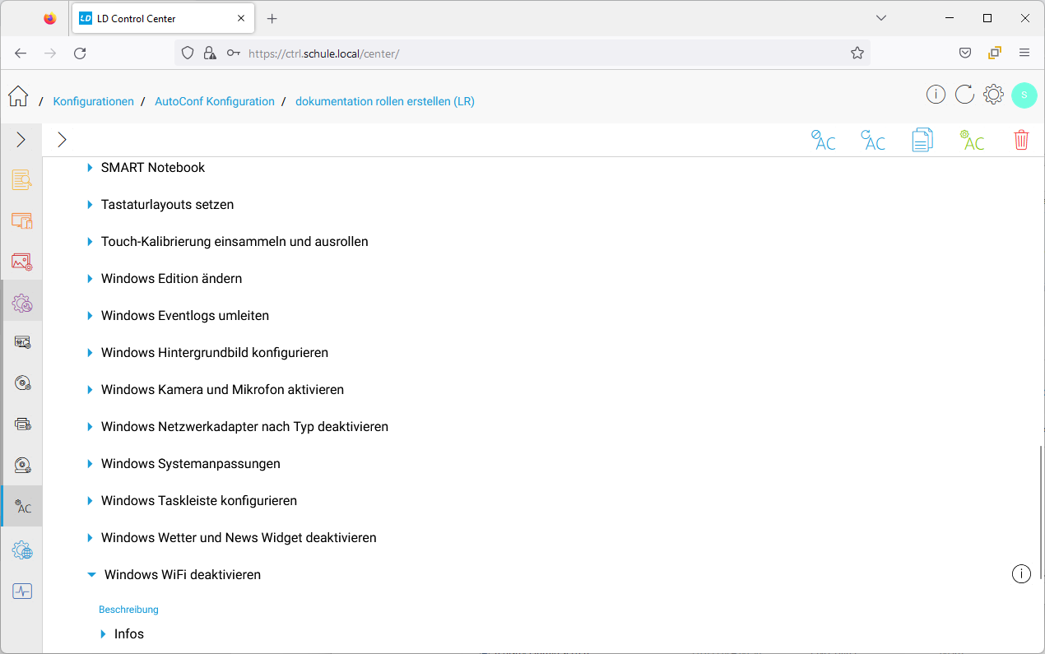The height and width of the screenshot is (654, 1045).
Task: Click the crossed-out AC toolbar icon
Action: (823, 140)
